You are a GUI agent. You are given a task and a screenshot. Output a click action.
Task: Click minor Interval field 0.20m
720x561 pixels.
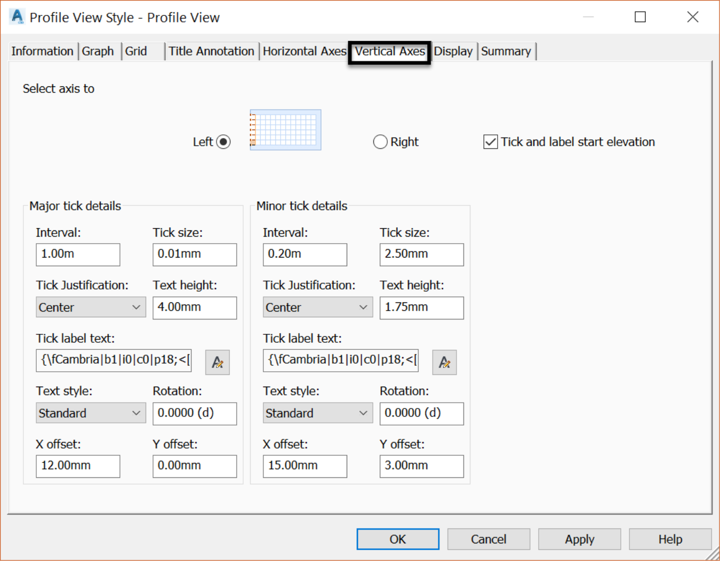click(x=305, y=254)
